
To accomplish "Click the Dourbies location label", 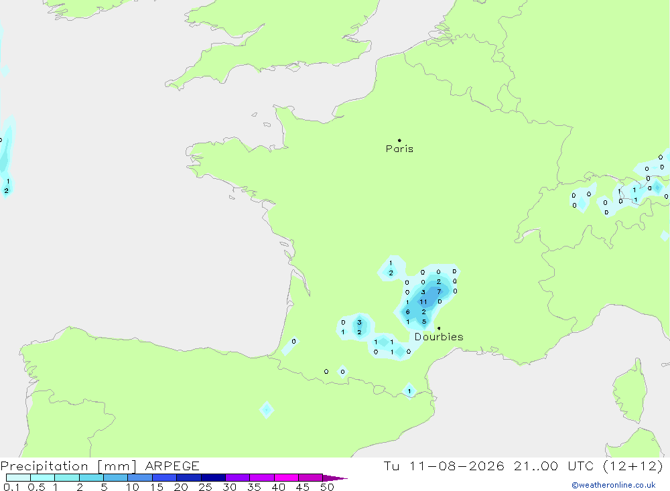I will pyautogui.click(x=439, y=337).
